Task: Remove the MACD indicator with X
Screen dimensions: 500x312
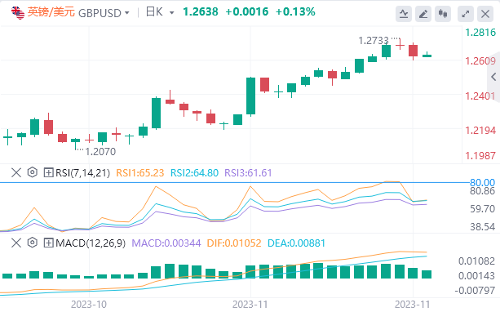Action: click(x=16, y=243)
